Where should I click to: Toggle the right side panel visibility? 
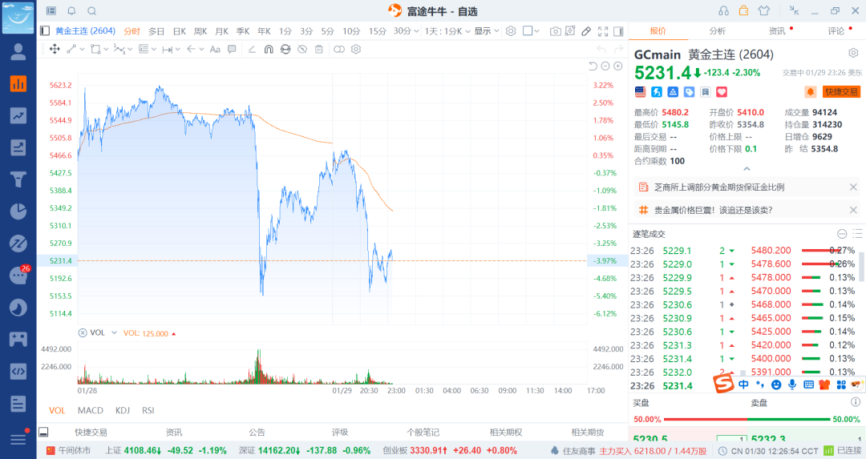coord(618,31)
